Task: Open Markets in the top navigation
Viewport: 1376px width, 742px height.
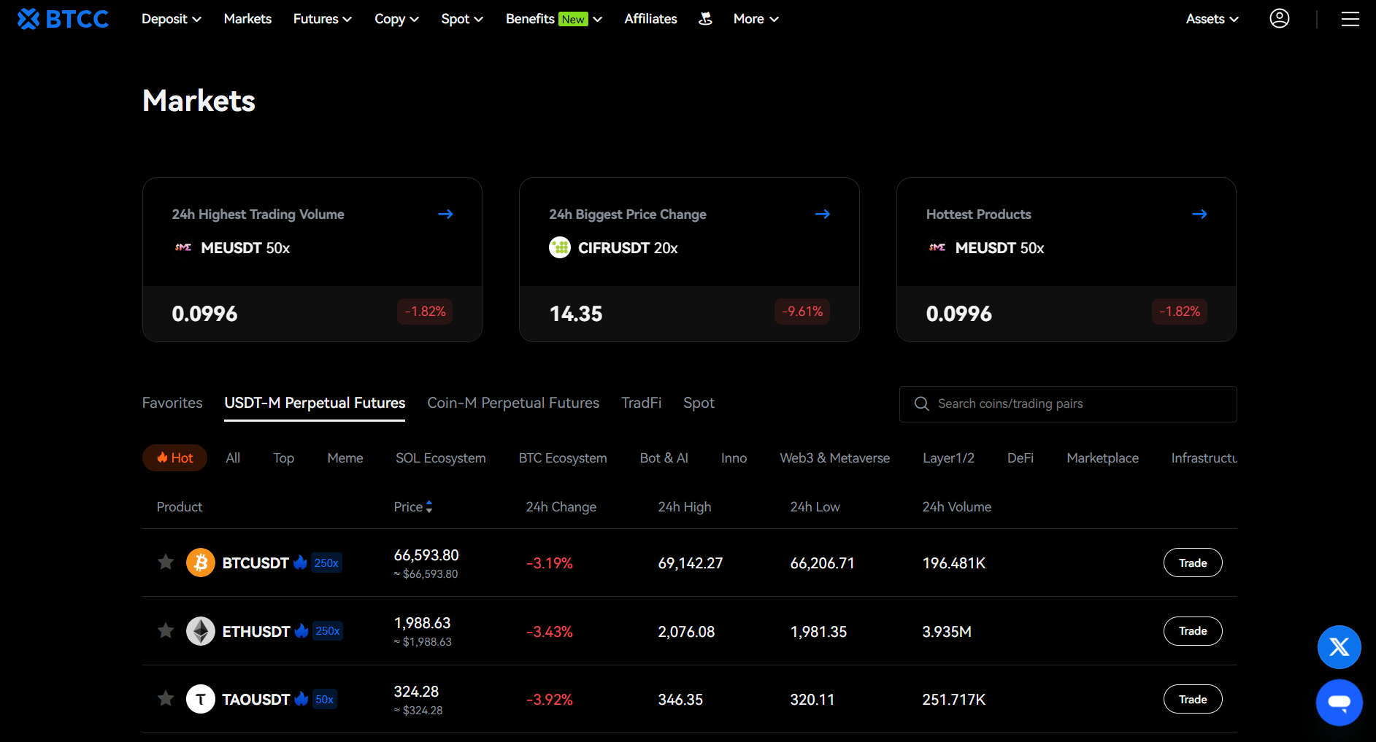Action: point(247,19)
